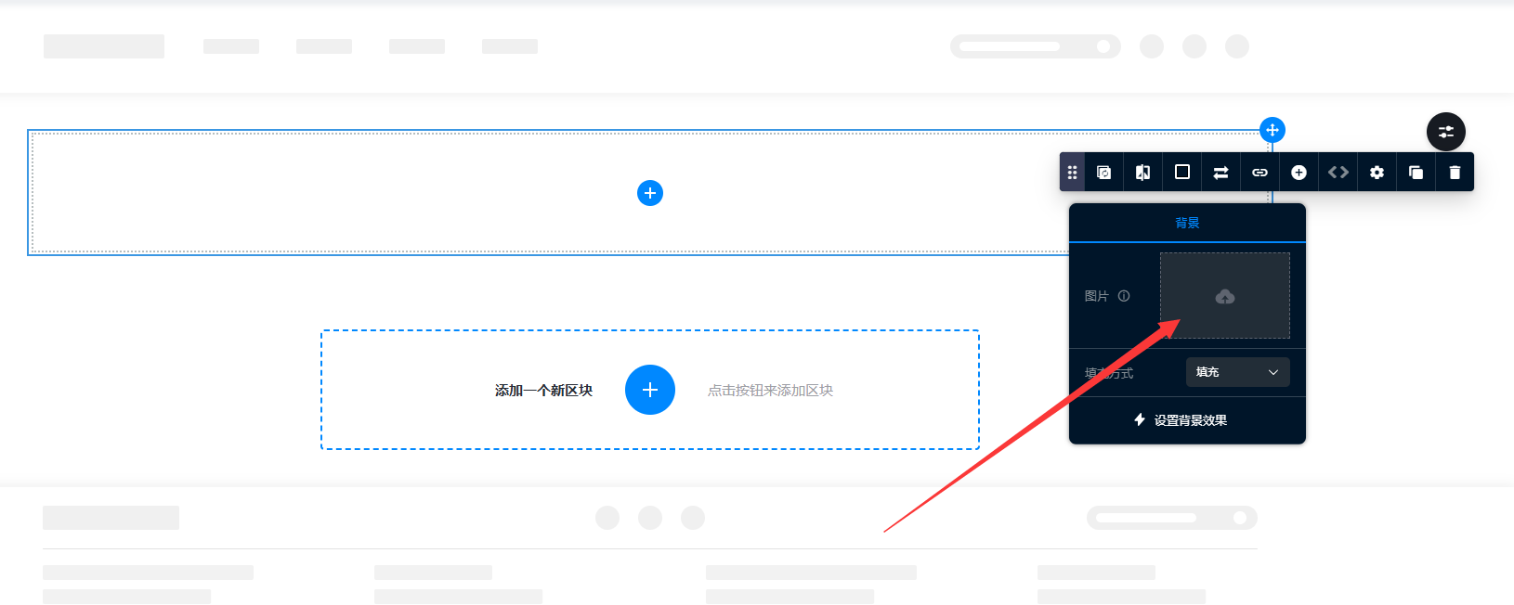The width and height of the screenshot is (1514, 605).
Task: Click the toolbar's plus-circle add icon
Action: coord(1299,173)
